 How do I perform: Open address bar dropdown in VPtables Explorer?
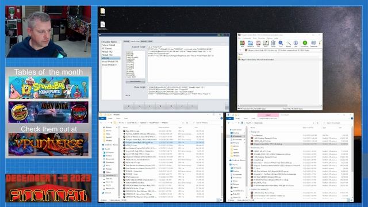coord(183,122)
